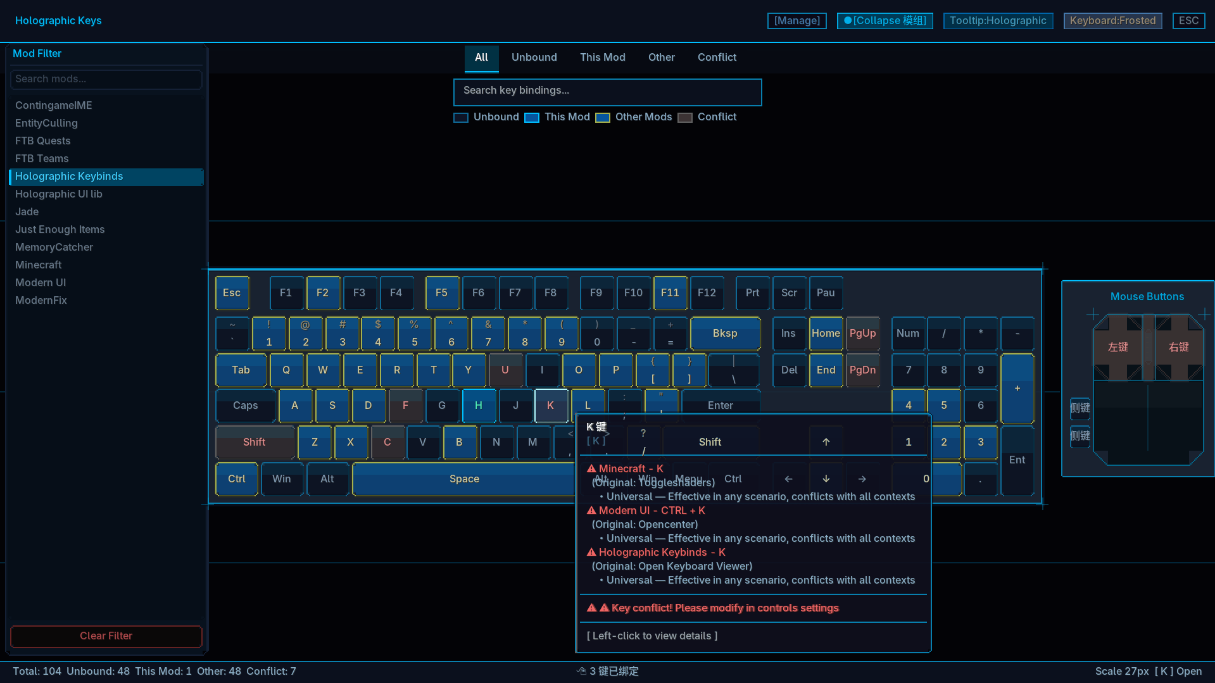Viewport: 1215px width, 683px height.
Task: Filter by Jade mod
Action: pos(106,212)
